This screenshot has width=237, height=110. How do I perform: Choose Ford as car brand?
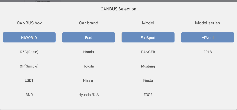[x=89, y=37]
